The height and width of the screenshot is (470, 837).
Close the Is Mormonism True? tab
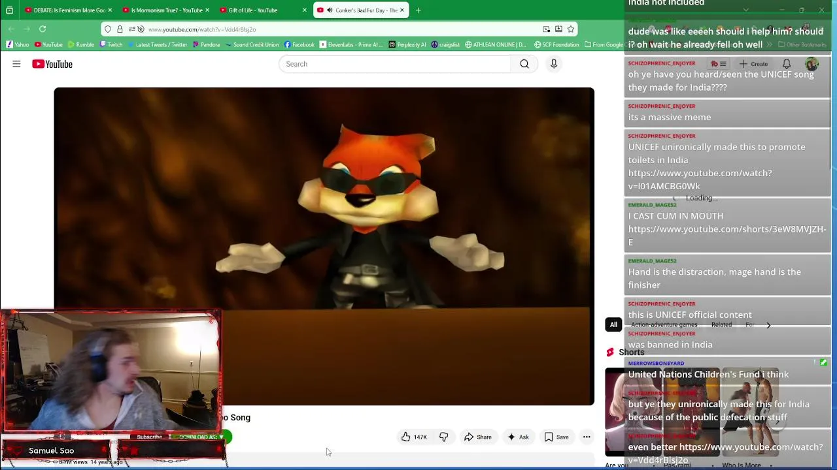tap(207, 10)
